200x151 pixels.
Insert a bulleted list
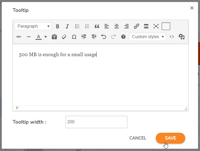[77, 26]
